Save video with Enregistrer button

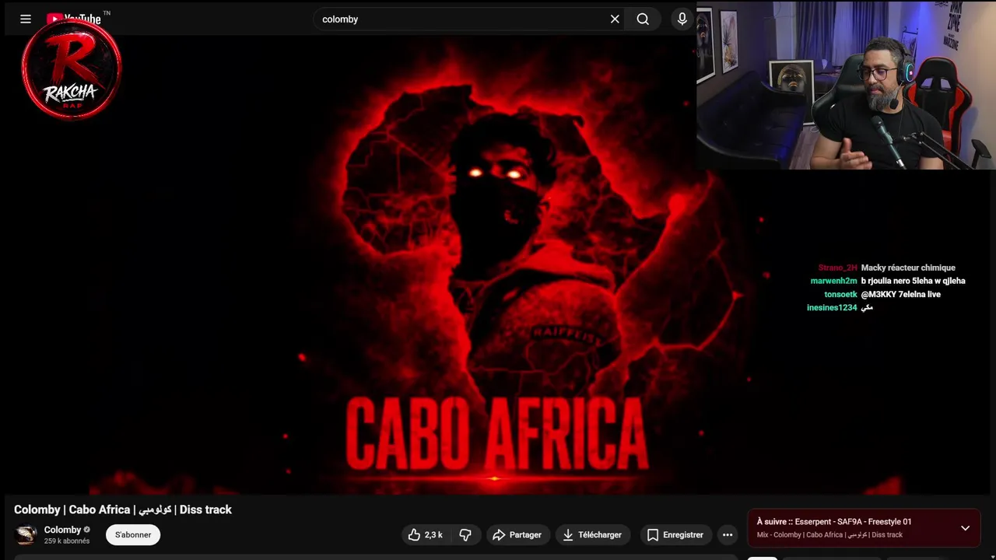tap(675, 535)
